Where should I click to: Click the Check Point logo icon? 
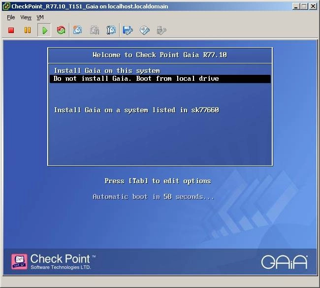[19, 262]
